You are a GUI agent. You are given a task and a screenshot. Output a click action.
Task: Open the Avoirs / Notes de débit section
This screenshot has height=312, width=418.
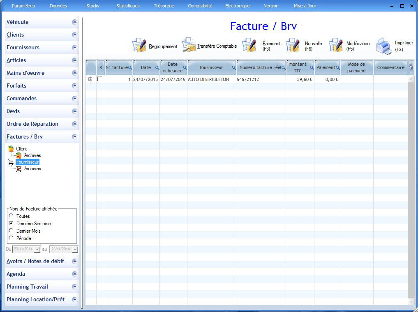(42, 261)
